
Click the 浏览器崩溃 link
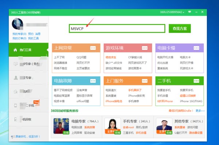[61, 63]
